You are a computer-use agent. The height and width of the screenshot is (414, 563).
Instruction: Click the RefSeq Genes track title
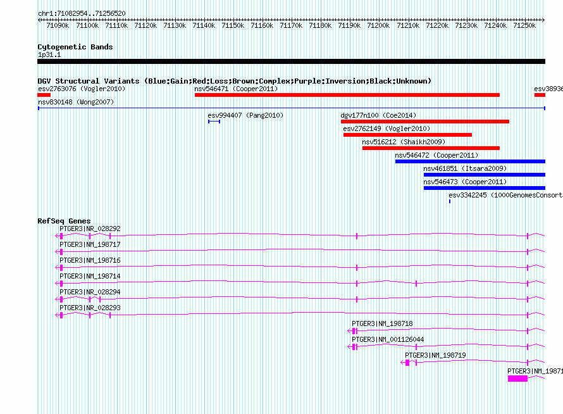[64, 221]
